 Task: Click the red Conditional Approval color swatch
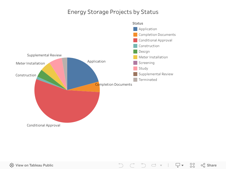pyautogui.click(x=135, y=40)
